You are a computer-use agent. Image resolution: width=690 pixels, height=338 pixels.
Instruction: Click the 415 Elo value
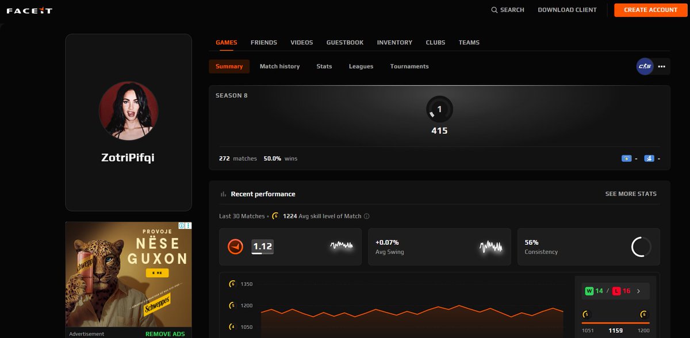(x=439, y=131)
